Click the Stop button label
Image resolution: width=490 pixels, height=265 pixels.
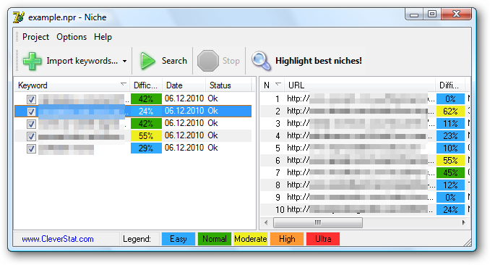click(231, 61)
